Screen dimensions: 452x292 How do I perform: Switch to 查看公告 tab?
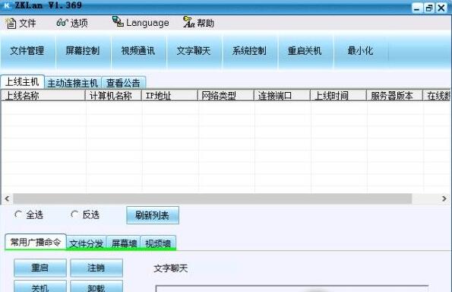point(123,83)
